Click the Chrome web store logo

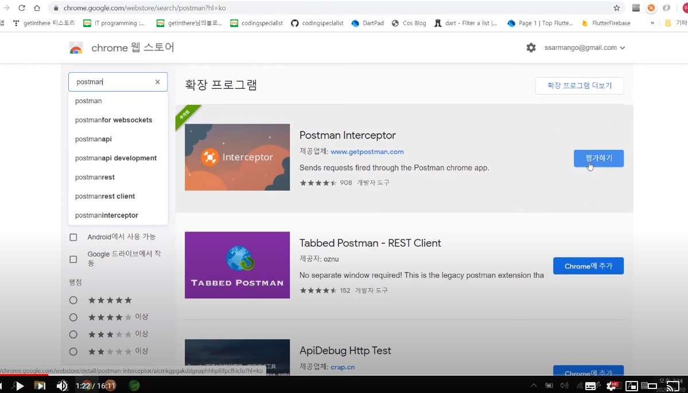point(76,48)
